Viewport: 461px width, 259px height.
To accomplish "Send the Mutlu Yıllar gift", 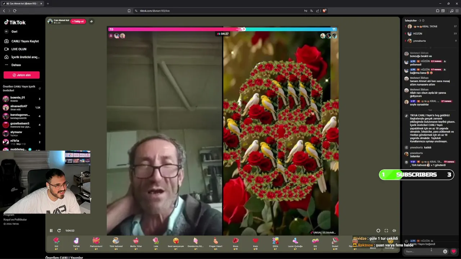I will (136, 243).
